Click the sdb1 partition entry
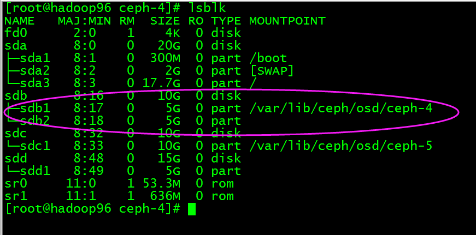 click(35, 109)
